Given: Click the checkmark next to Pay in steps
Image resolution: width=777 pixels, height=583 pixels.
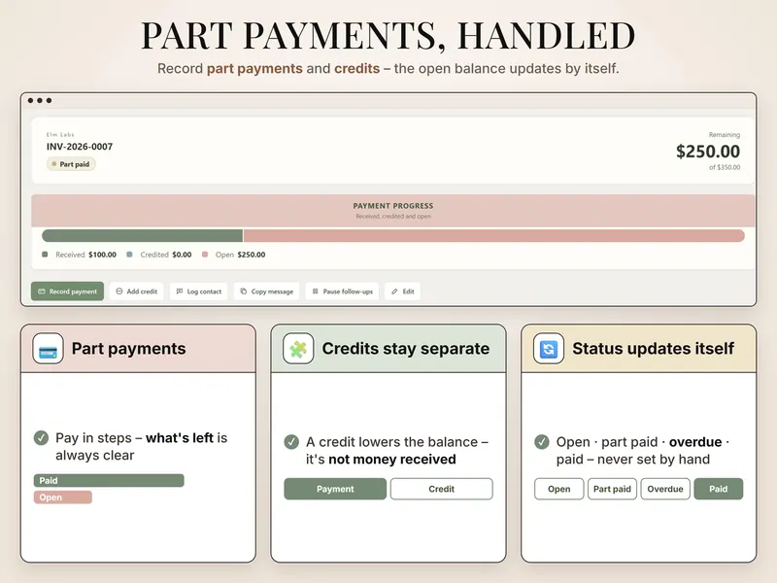Looking at the screenshot, I should (41, 438).
